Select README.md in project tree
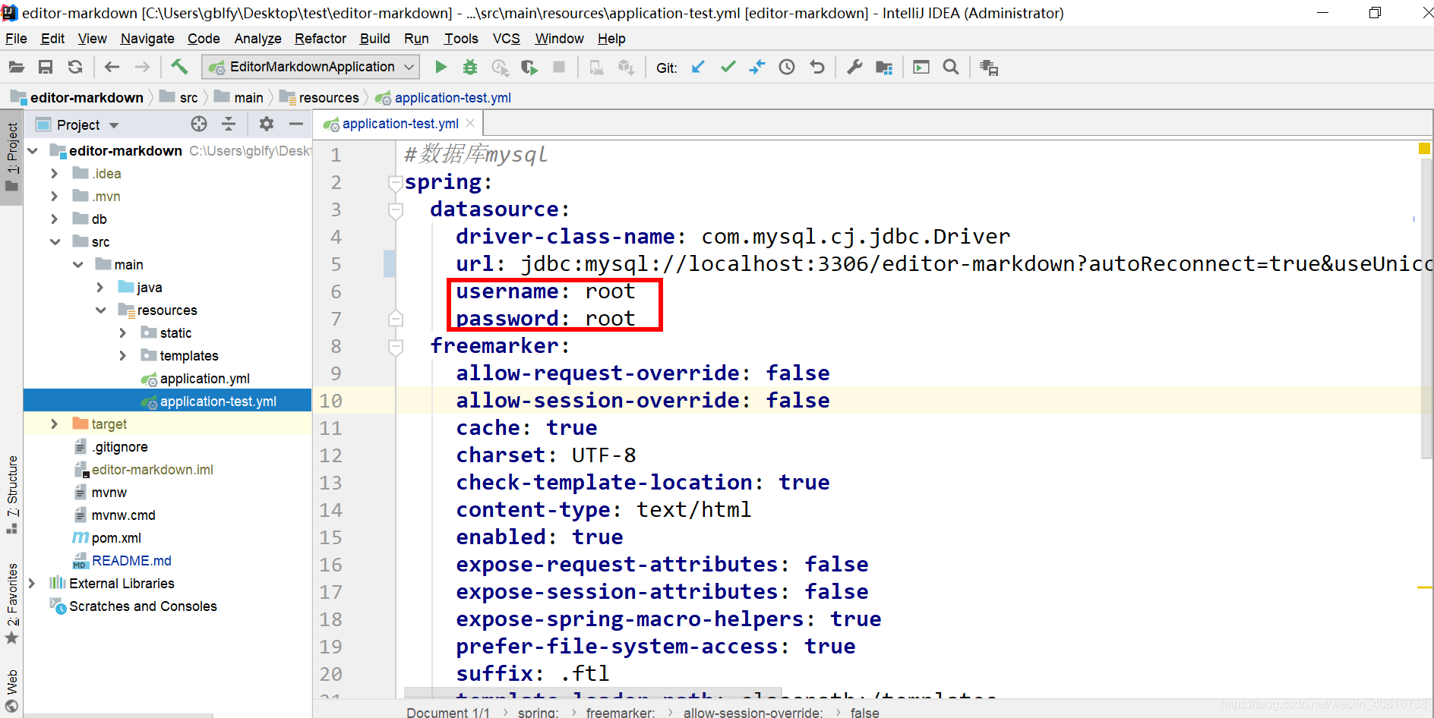The image size is (1434, 718). [131, 561]
